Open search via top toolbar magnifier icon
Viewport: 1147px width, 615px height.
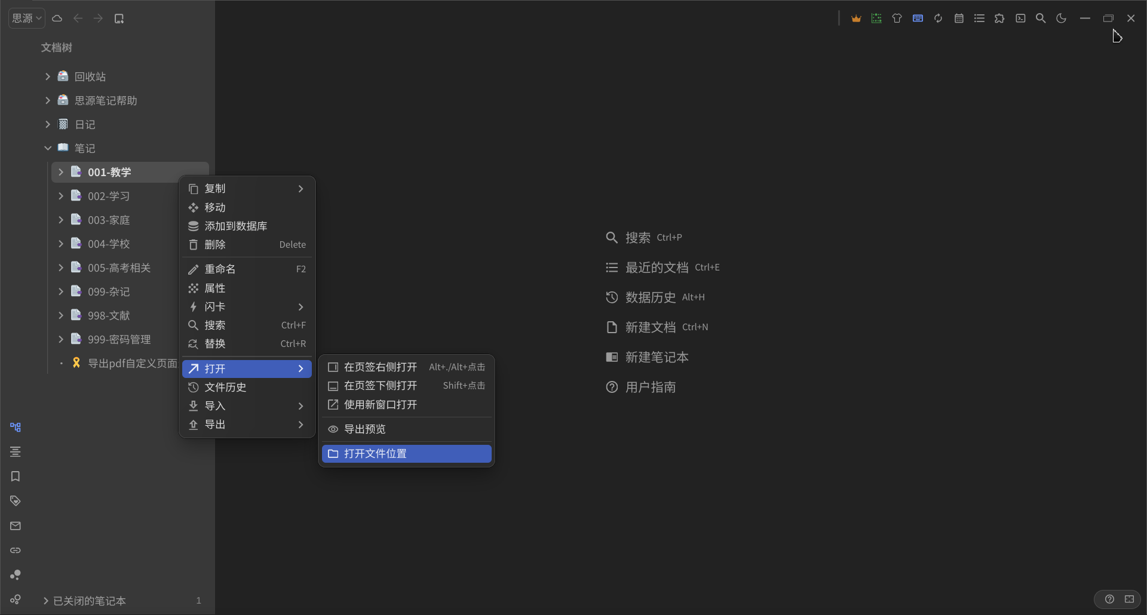point(1041,19)
